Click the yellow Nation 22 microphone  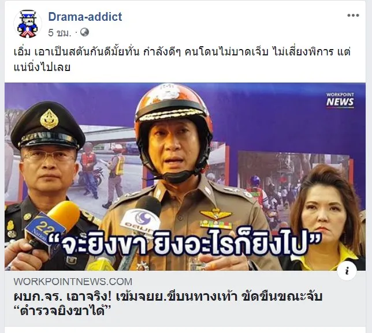point(53,224)
